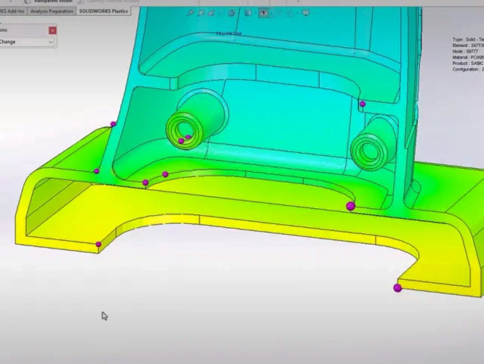Screen dimensions: 484x364
Task: Open the Analysis Preparation tab
Action: pyautogui.click(x=52, y=11)
